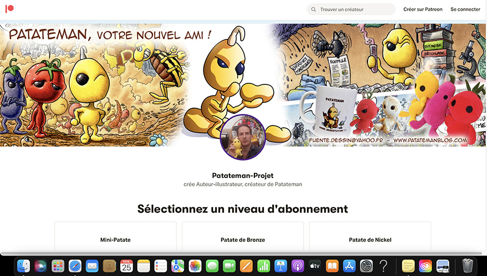Click the Patateman-Projet creator name
Screen dimensions: 487x276
coord(243,175)
